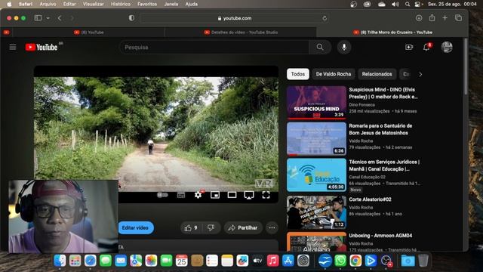Open the Create video camera icon
This screenshot has width=483, height=272.
(x=409, y=47)
